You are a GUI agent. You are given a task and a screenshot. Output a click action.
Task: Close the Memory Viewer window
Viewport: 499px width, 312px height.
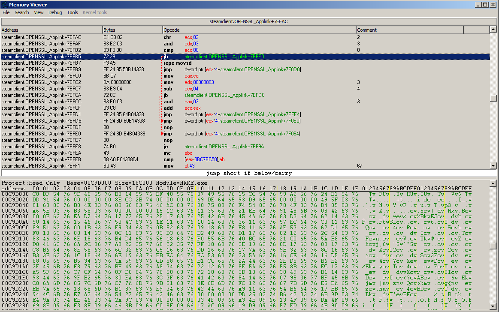tap(493, 4)
